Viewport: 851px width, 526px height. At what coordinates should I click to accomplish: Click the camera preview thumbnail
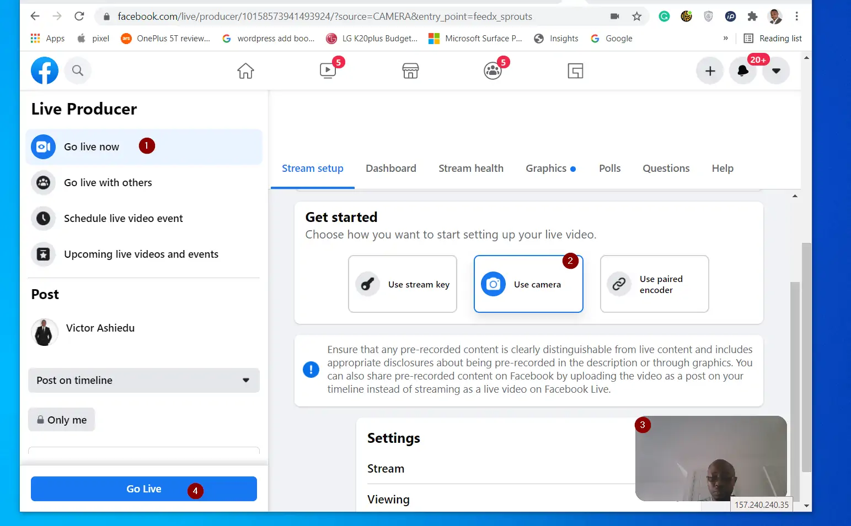pos(711,458)
